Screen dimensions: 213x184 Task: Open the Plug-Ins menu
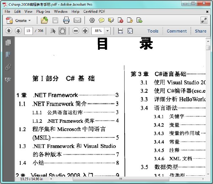pyautogui.click(x=43, y=12)
